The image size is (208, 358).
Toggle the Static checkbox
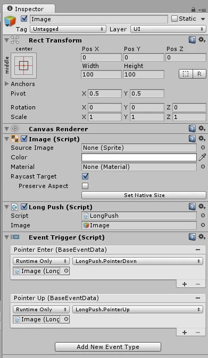point(174,19)
